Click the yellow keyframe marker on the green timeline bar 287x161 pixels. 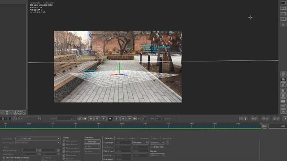[216, 128]
